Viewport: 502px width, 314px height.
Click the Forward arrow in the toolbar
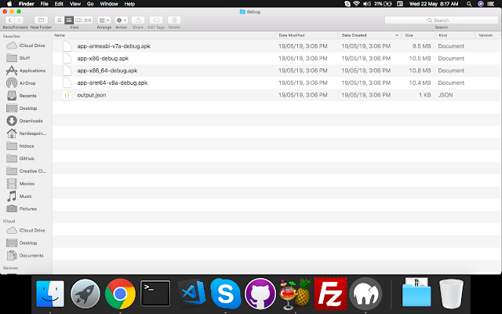[x=19, y=20]
